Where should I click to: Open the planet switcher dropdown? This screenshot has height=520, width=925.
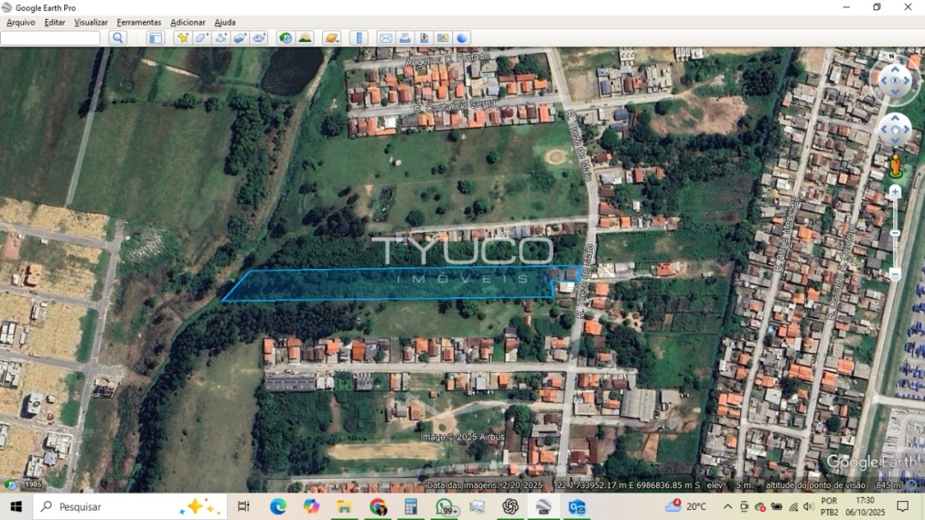(331, 38)
